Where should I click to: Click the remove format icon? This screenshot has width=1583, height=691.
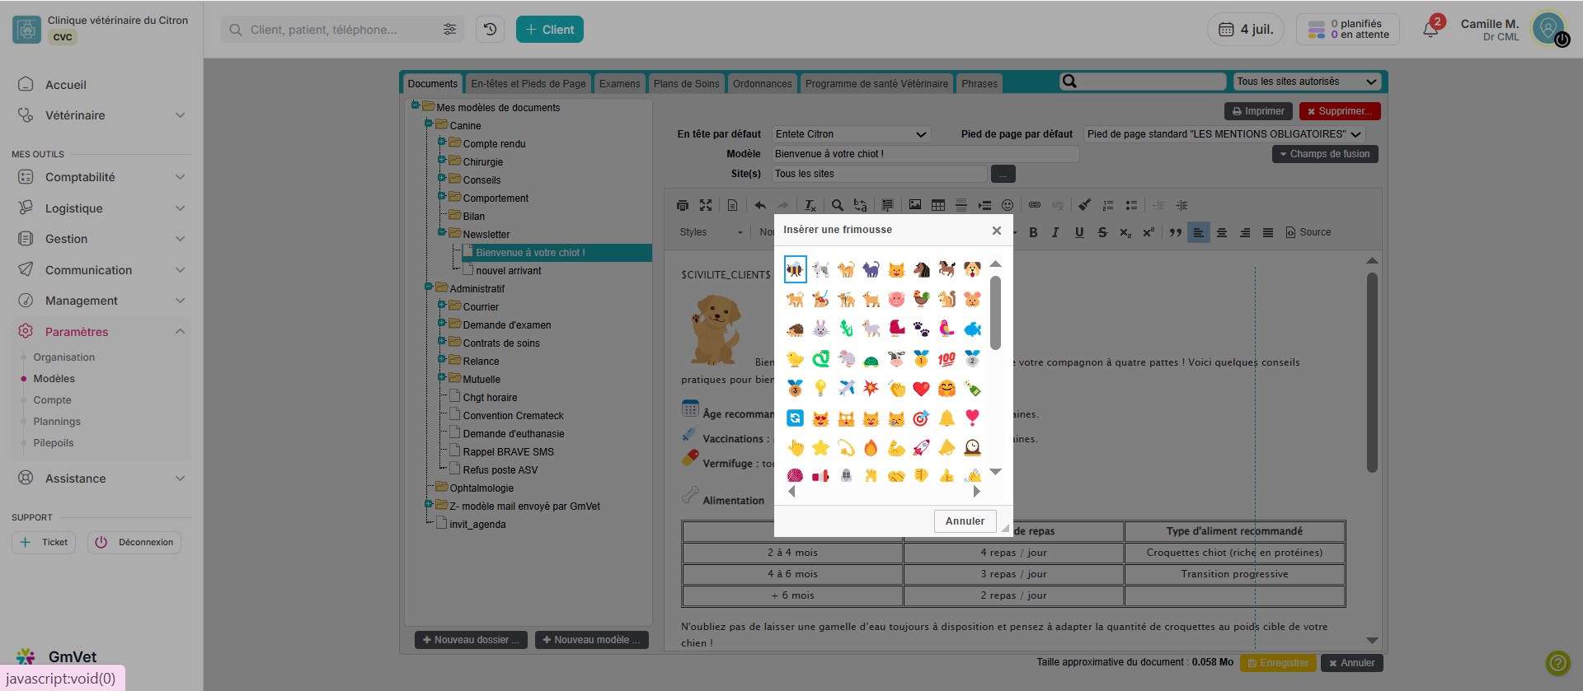pos(810,205)
